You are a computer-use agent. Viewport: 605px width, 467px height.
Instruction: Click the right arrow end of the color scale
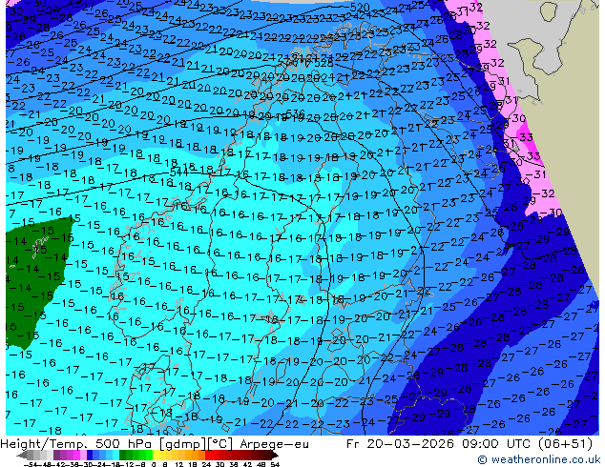[274, 456]
